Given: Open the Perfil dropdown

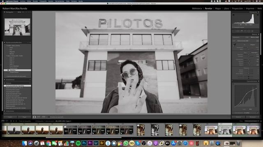Looking at the screenshot, I should (243, 41).
